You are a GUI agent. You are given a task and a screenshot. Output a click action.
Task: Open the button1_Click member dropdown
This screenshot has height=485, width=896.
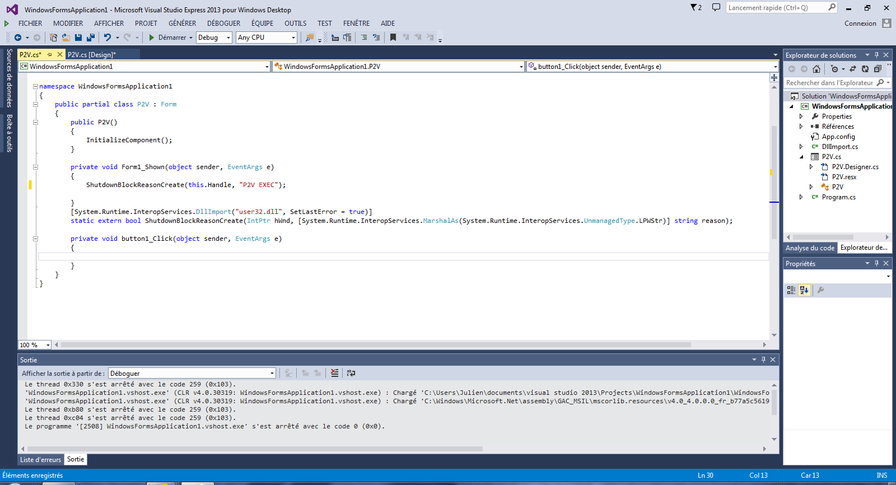click(x=653, y=67)
